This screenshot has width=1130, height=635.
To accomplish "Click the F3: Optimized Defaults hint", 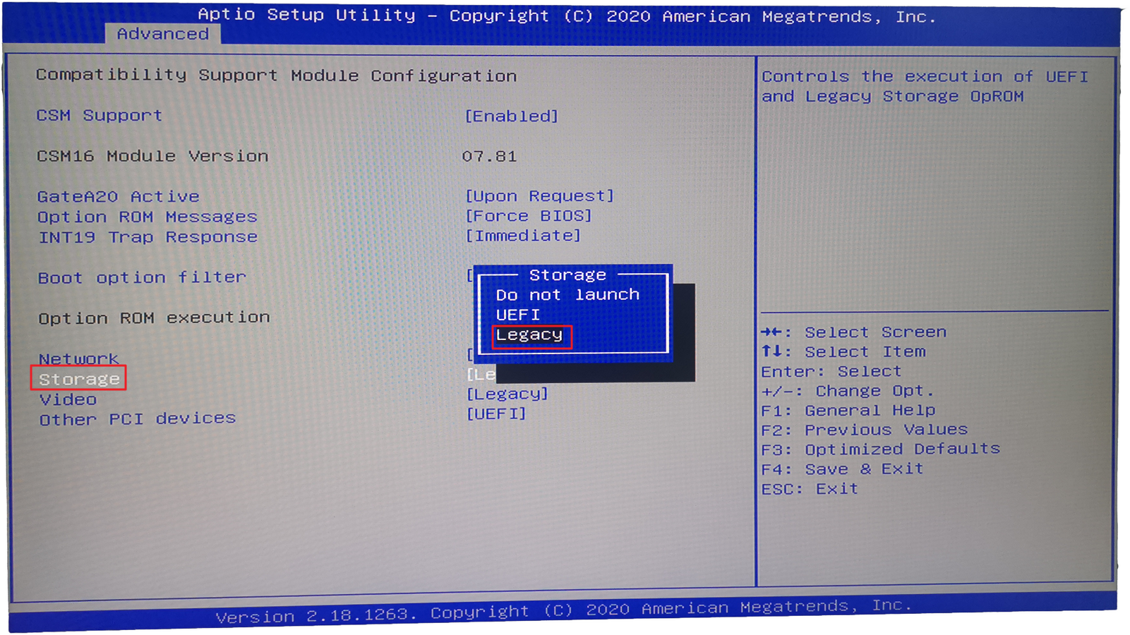I will click(881, 449).
